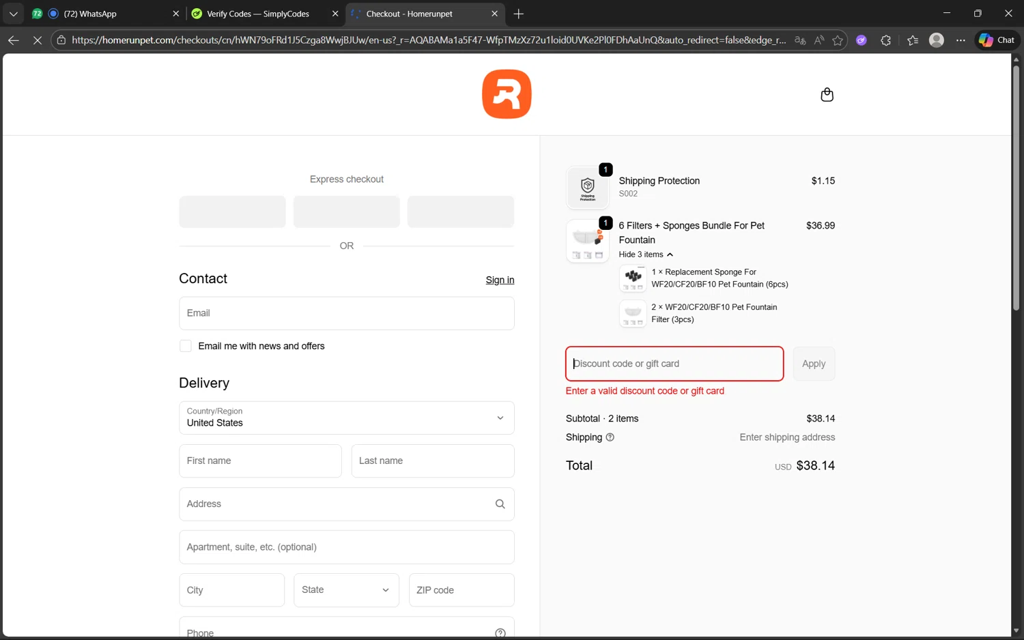Click the page vertical scrollbar

1016,188
